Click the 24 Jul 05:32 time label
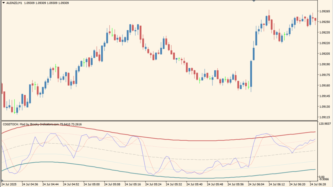333x187 pixels. pos(174,184)
